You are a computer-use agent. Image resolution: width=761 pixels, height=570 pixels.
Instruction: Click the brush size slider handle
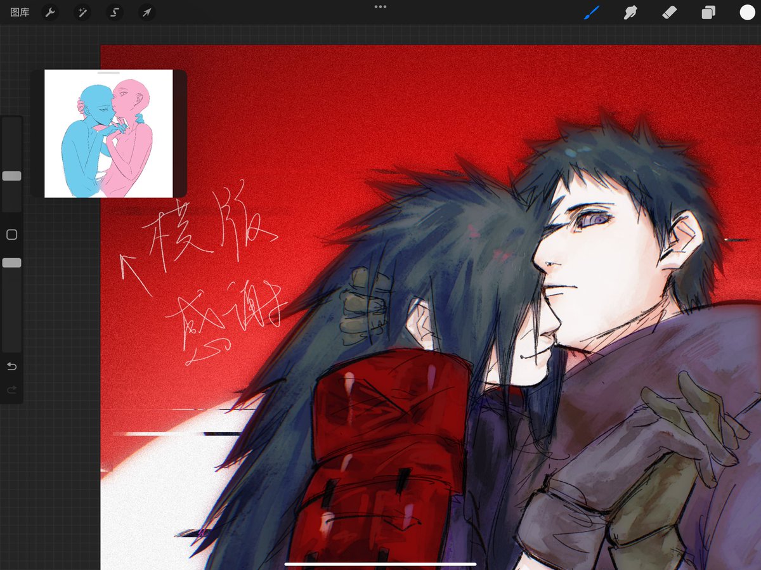[x=11, y=176]
